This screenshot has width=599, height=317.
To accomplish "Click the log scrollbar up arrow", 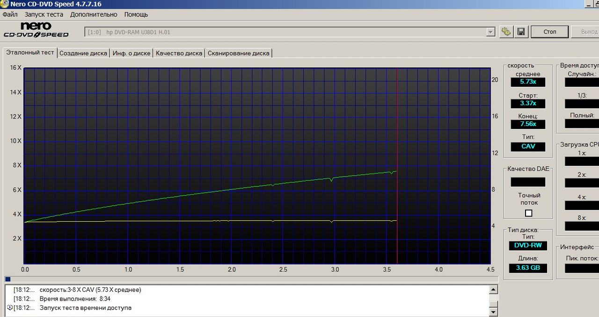I will [x=493, y=289].
